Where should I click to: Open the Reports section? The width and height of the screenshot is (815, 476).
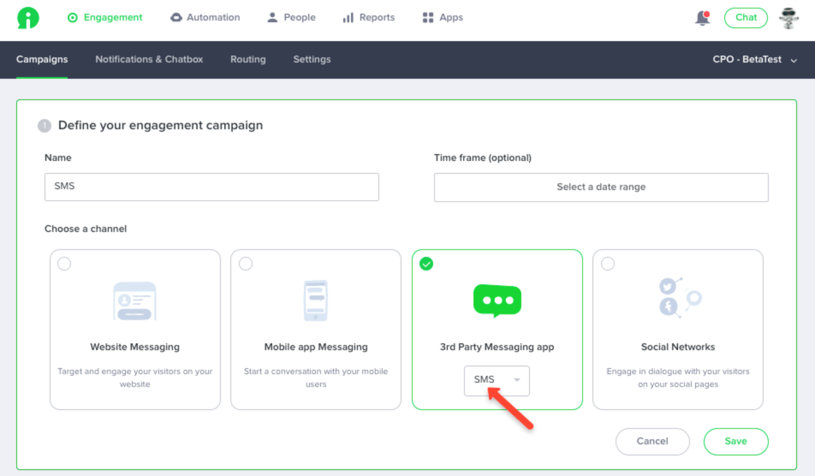[x=369, y=18]
